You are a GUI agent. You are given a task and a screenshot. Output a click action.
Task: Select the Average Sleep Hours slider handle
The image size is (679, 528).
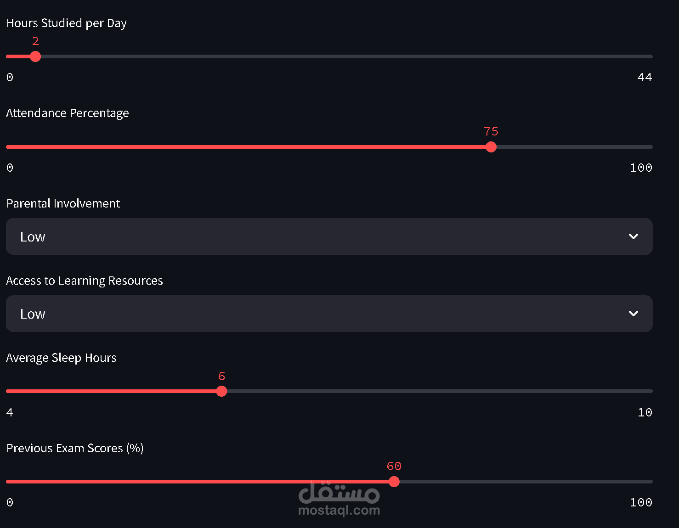(x=221, y=391)
